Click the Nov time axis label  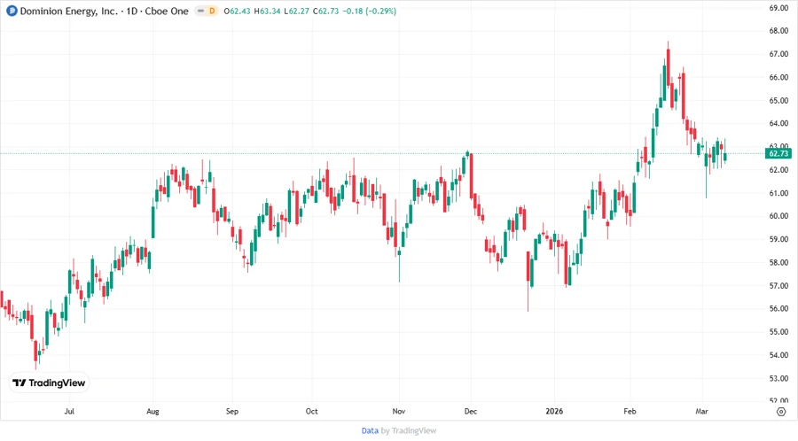pos(398,411)
